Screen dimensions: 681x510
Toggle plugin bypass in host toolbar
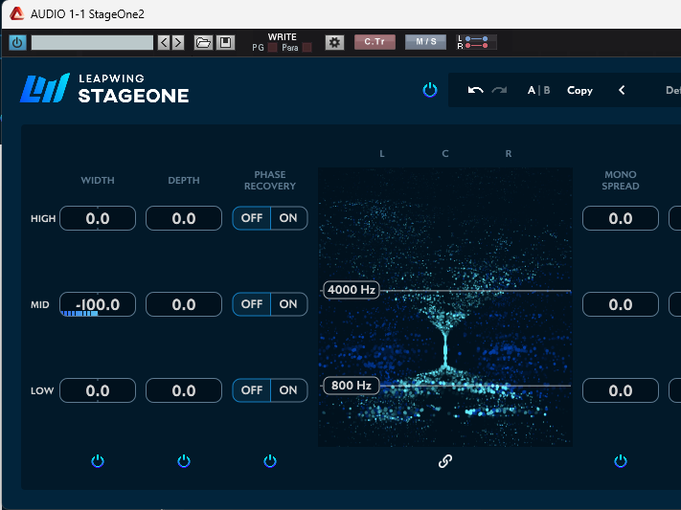tap(17, 42)
